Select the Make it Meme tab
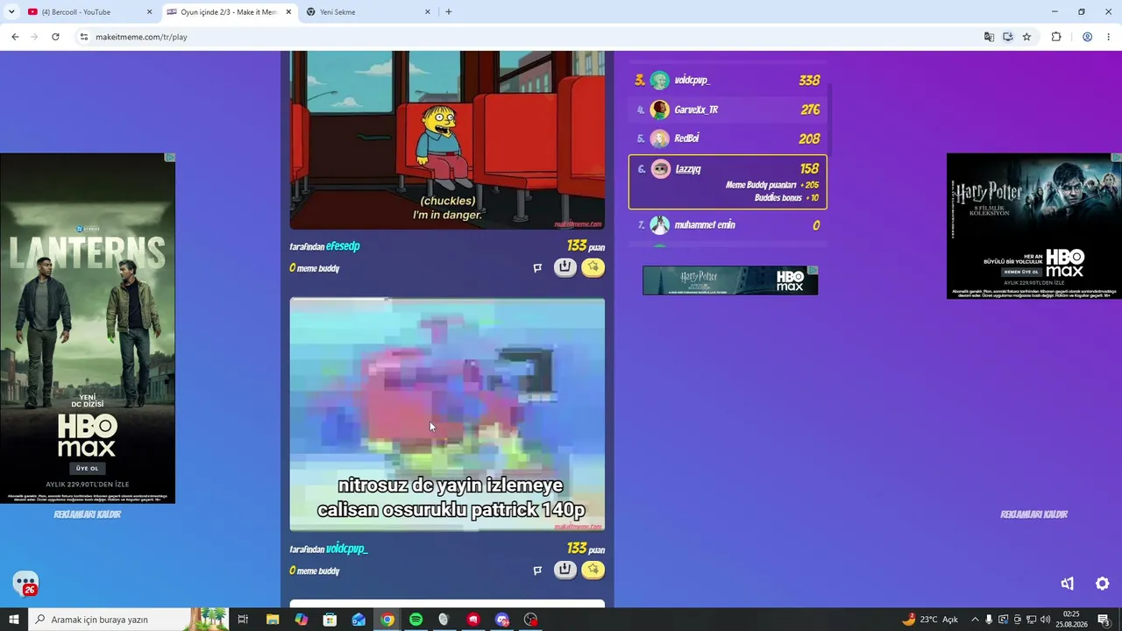Screen dimensions: 1122x631 (230, 12)
